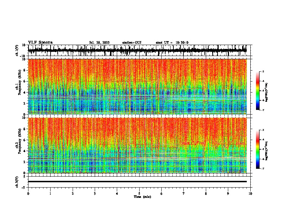
Task: Click the 'ch.3(V)' axis label
Action: click(x=17, y=182)
